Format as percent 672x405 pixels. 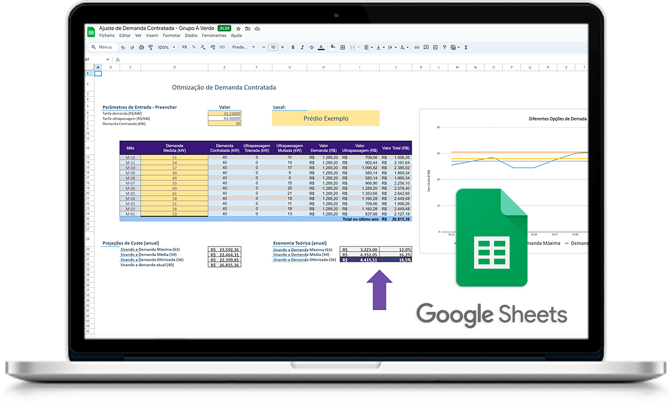194,47
